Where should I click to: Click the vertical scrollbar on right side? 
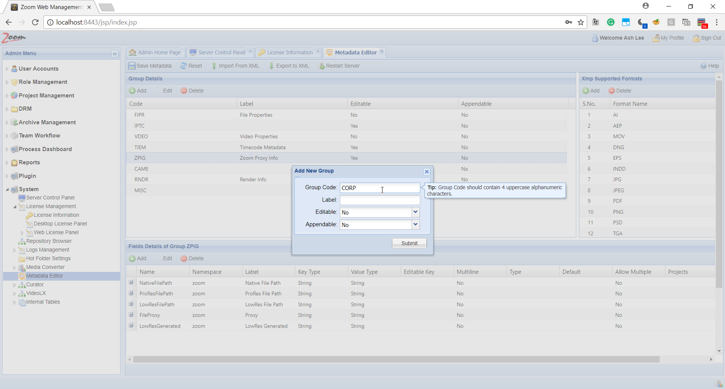pos(719,184)
